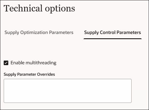The height and width of the screenshot is (110, 149).
Task: Click the word multithreading next to checkbox
Action: [x=41, y=63]
